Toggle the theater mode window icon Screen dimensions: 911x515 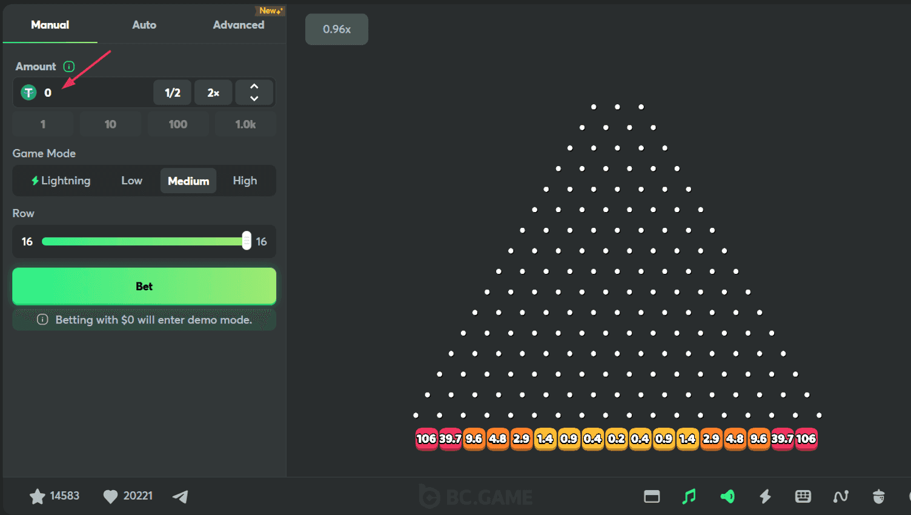pyautogui.click(x=652, y=497)
